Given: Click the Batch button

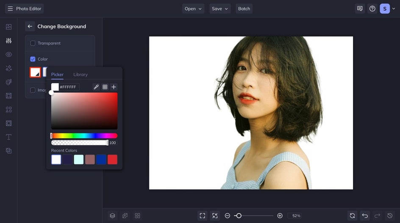Looking at the screenshot, I should 244,8.
